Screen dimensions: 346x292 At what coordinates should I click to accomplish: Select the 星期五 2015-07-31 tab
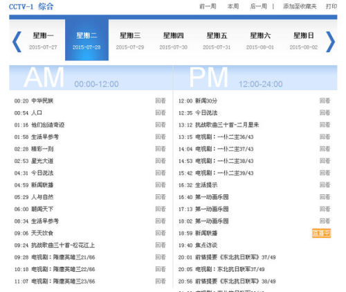tap(217, 40)
